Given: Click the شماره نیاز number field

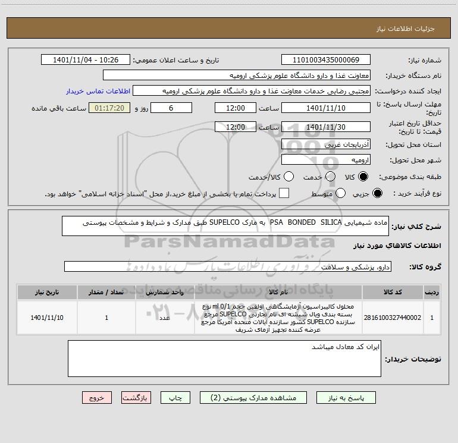Looking at the screenshot, I should click(x=326, y=60).
